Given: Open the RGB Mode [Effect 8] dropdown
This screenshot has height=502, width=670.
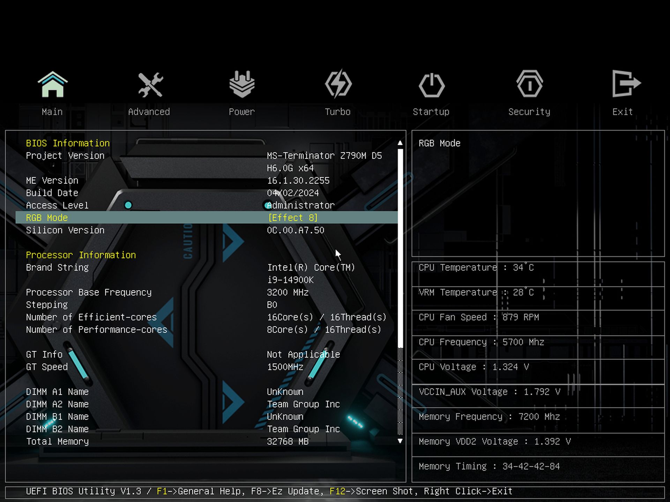Looking at the screenshot, I should [293, 218].
